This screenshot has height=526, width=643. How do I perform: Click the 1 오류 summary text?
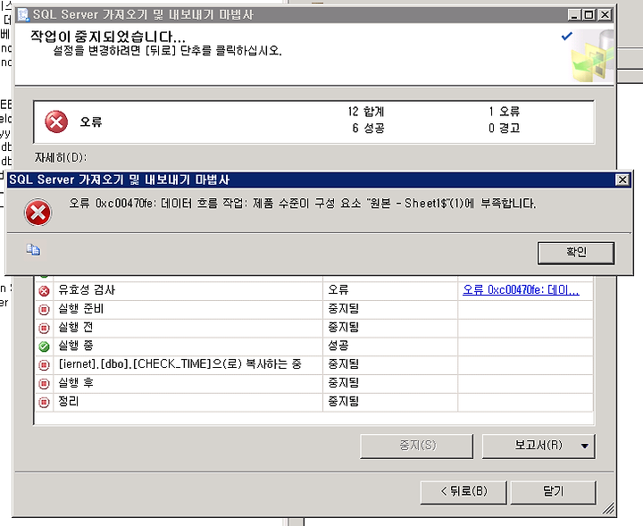tap(505, 112)
